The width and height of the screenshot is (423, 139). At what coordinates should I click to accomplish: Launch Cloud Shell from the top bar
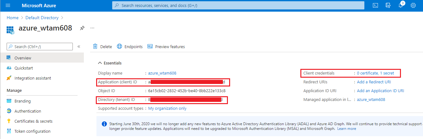tap(375, 6)
